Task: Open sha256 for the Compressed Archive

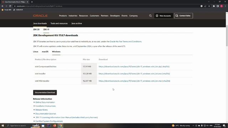Action: coord(166,66)
